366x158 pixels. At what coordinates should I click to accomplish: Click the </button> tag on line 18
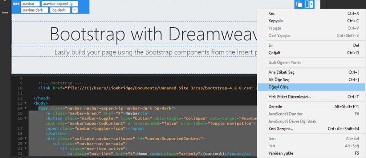click(56, 134)
